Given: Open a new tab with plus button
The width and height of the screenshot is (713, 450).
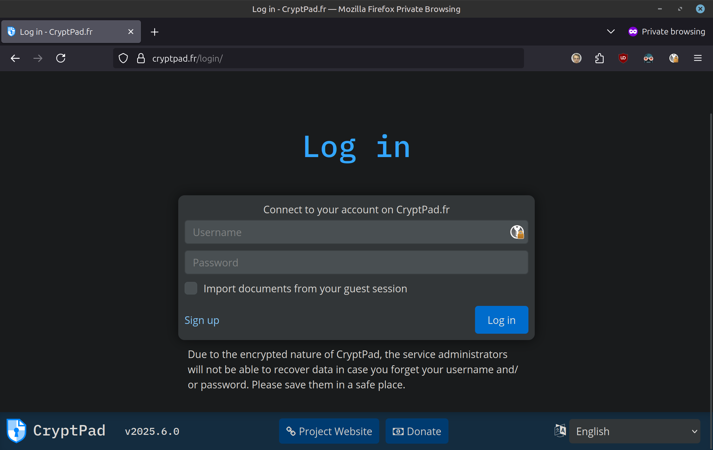Looking at the screenshot, I should coord(155,32).
